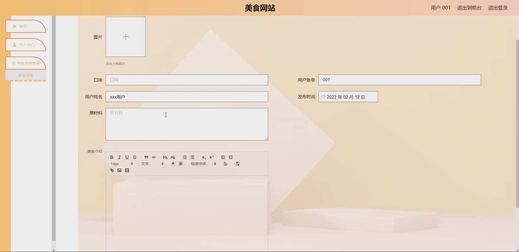Expand the 个人中心 sidebar menu
519x252 pixels.
[x=26, y=45]
